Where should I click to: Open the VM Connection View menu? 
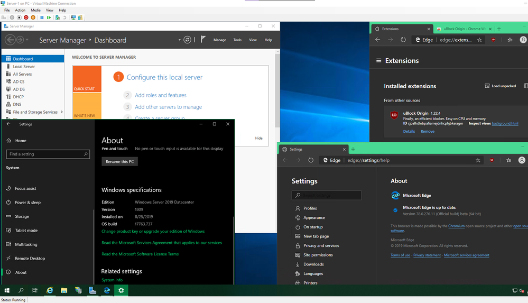tap(50, 10)
